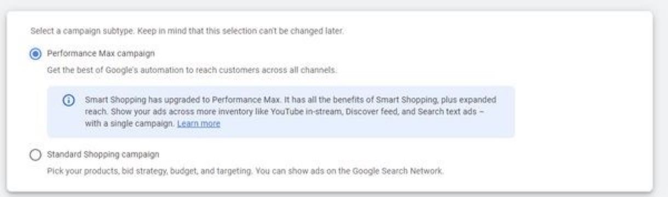Choose the Standard Shopping campaign radio button
Image resolution: width=668 pixels, height=197 pixels.
coord(36,155)
